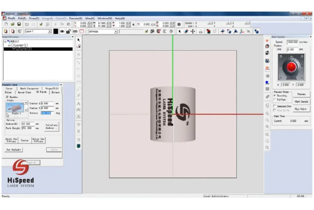Click the green hexagon tool icon

(79, 146)
